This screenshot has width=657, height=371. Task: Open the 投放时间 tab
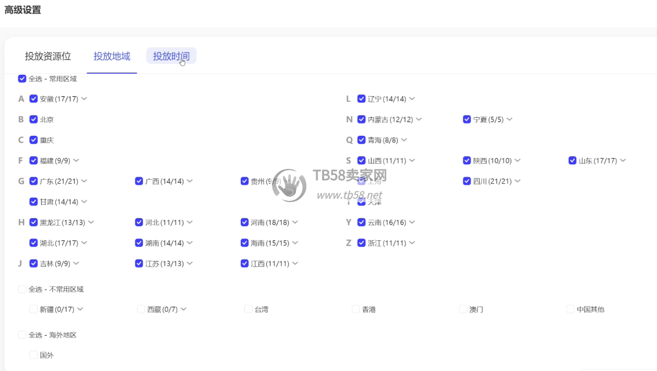pos(171,56)
